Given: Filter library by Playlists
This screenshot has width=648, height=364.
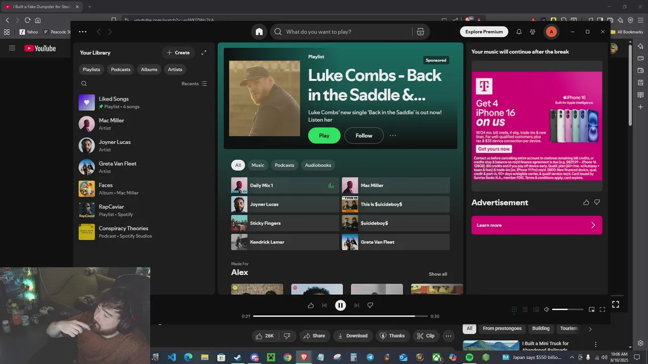Looking at the screenshot, I should pos(92,69).
